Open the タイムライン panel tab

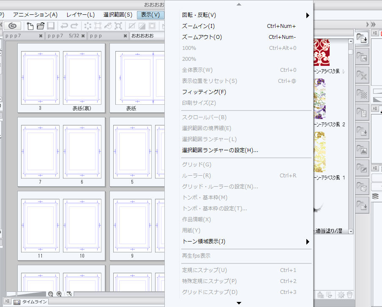[30, 302]
